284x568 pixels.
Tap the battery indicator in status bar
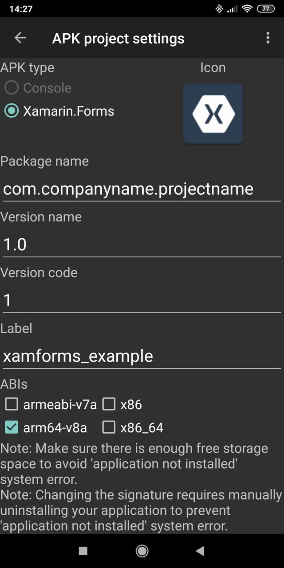266,9
